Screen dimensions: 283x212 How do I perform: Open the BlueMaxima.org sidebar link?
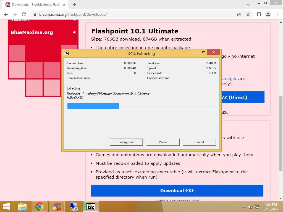coord(32,33)
